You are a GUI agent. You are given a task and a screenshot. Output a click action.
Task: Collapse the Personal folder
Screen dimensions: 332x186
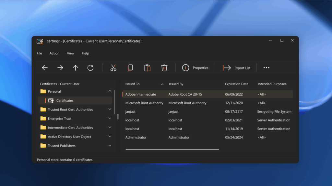110,91
